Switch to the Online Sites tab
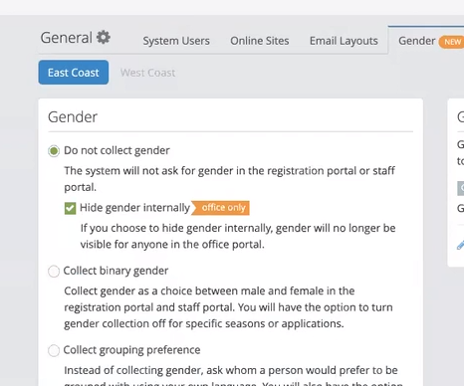Screen dimensions: 464x386 tap(260, 41)
